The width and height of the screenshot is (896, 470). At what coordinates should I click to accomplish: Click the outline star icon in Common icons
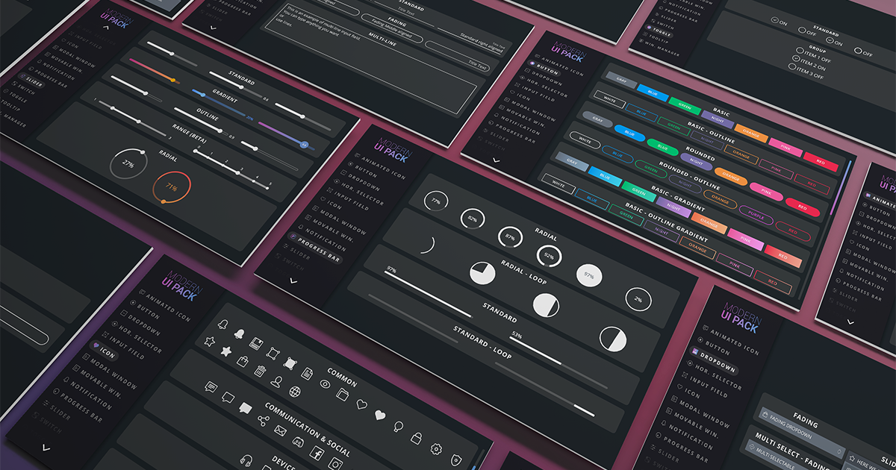(210, 341)
